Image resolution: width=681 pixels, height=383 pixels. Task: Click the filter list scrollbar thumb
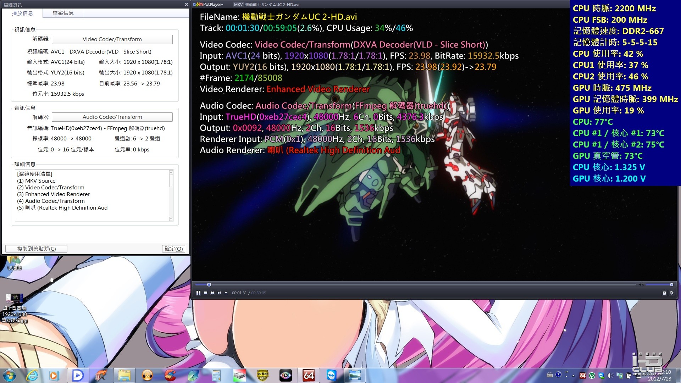point(171,181)
